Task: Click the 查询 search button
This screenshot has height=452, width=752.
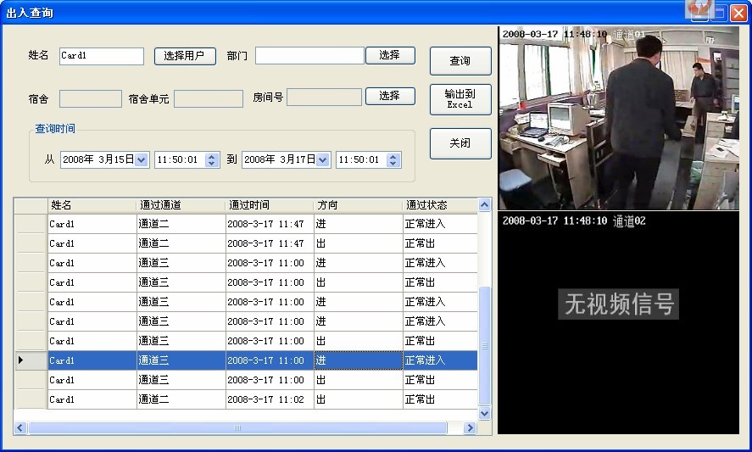Action: (460, 61)
